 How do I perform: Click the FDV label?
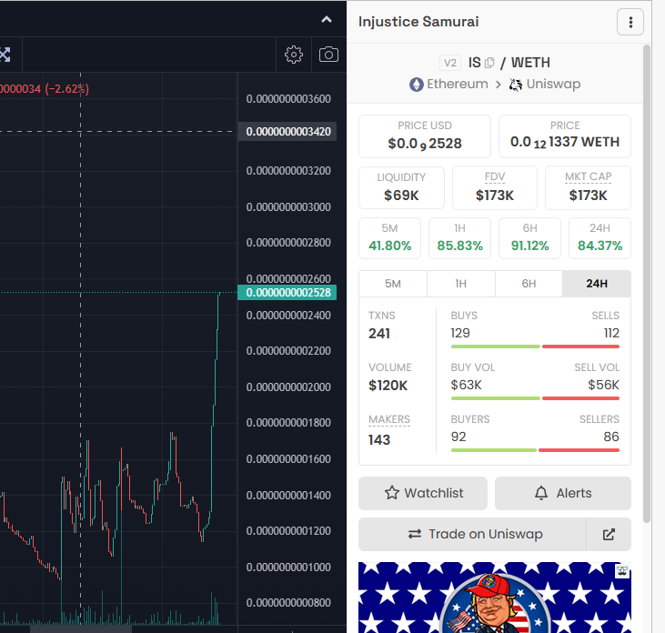coord(495,176)
